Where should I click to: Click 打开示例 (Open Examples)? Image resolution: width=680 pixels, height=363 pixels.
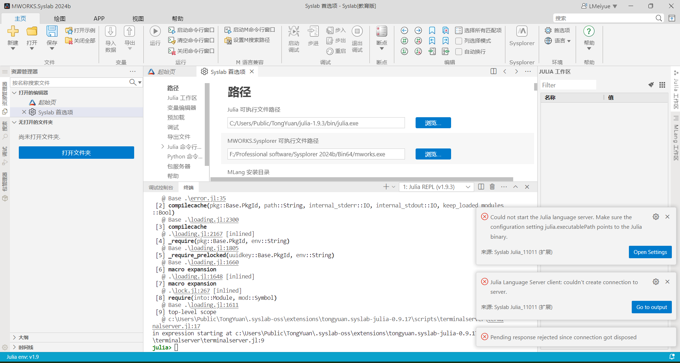tap(80, 31)
